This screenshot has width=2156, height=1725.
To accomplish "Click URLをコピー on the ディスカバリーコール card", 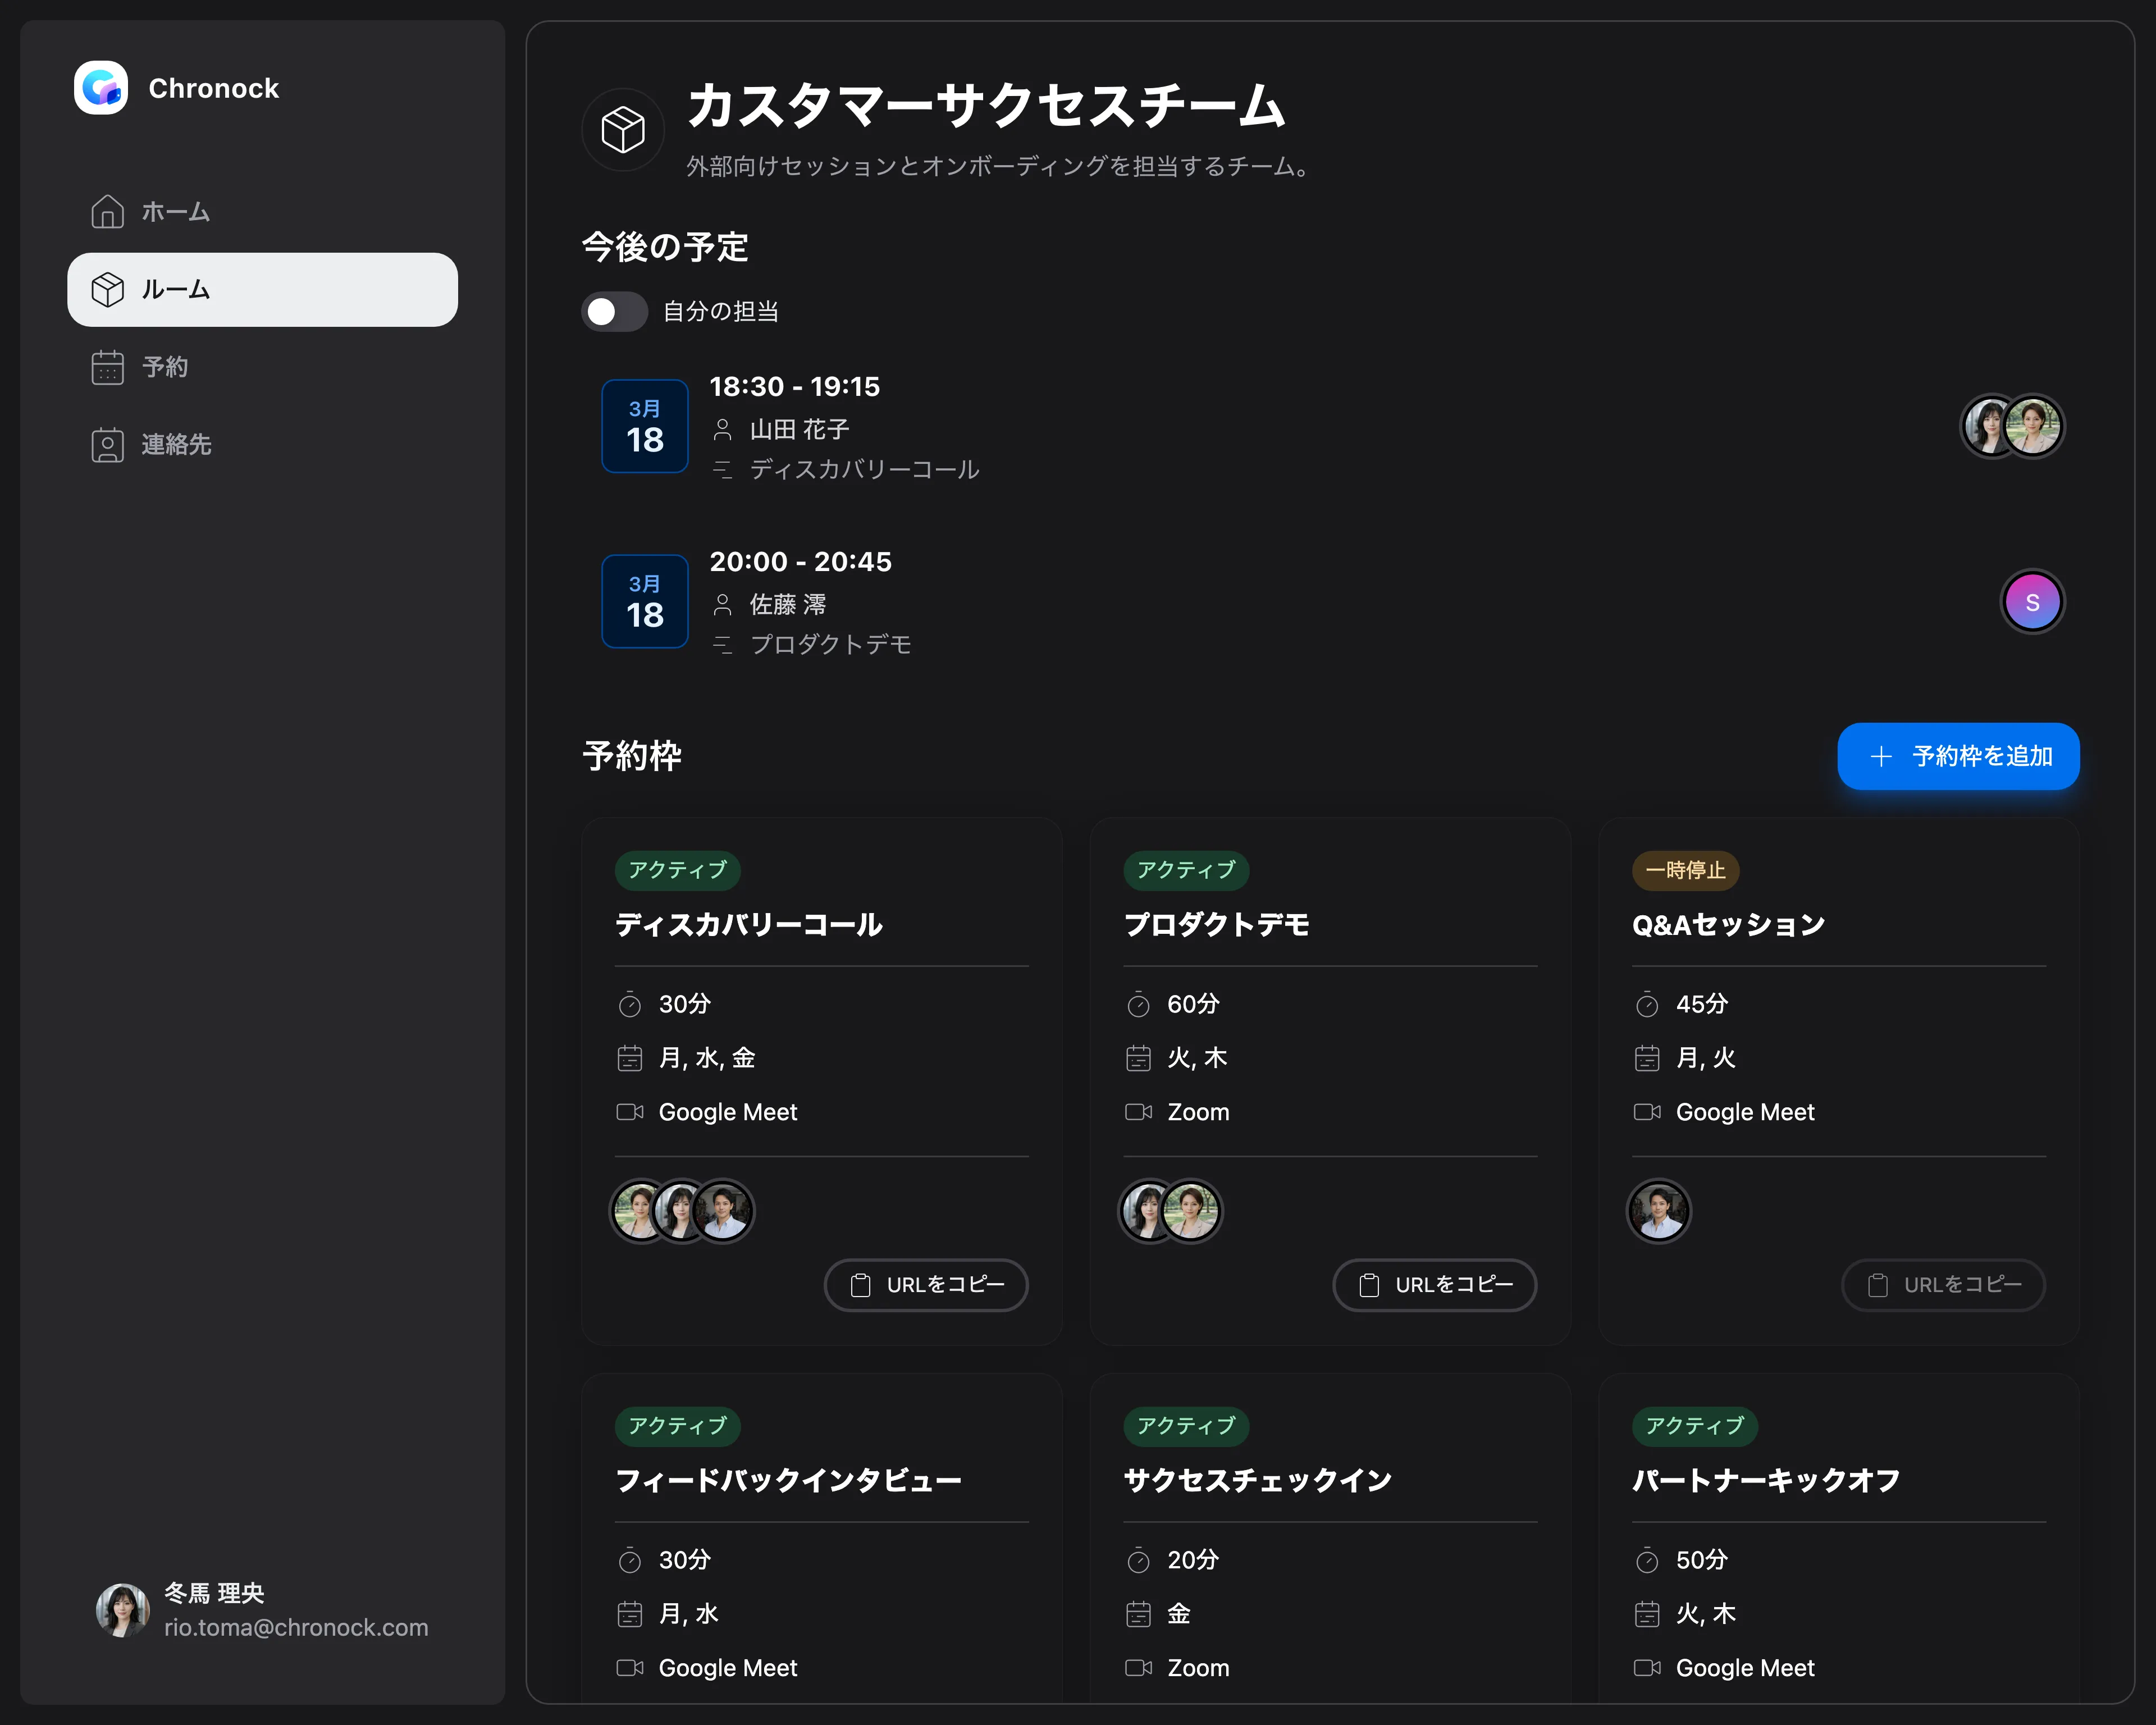I will coord(926,1285).
